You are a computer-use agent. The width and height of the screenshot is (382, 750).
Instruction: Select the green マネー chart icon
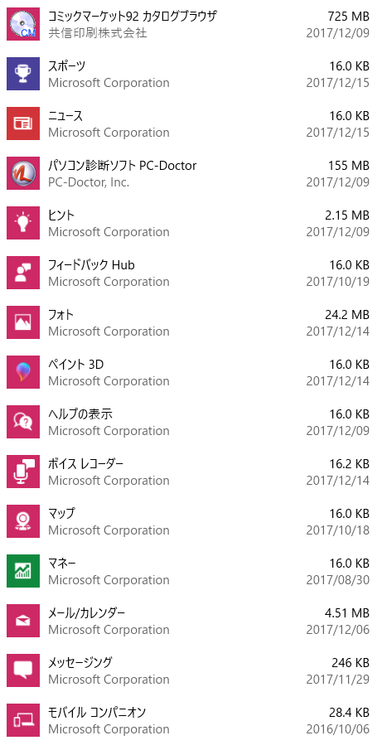23,571
